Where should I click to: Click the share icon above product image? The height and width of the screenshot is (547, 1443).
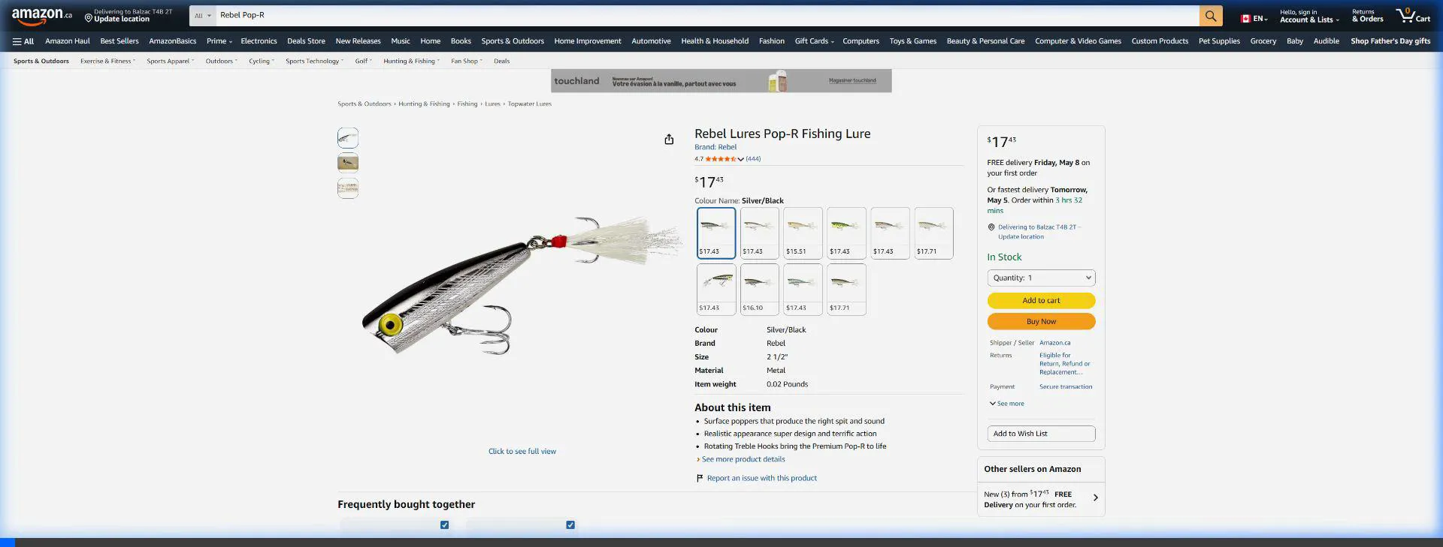pos(669,139)
